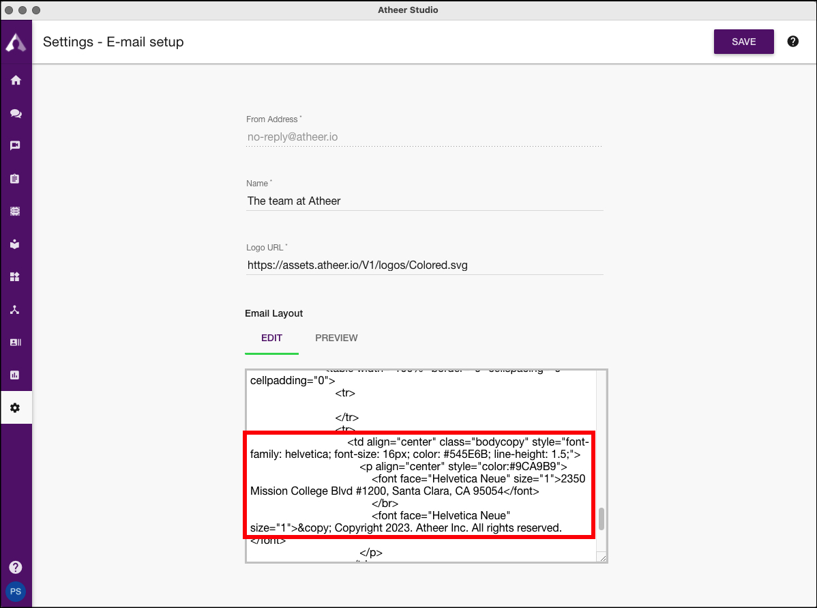Open the film strip media sidebar icon

pyautogui.click(x=15, y=211)
